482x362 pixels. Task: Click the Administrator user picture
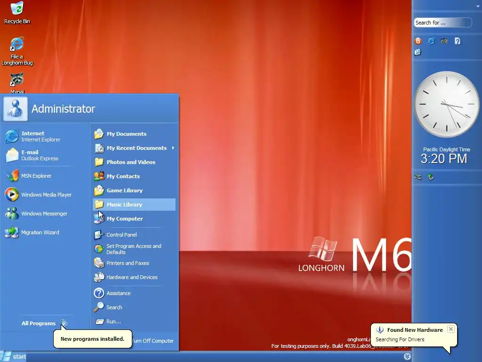(16, 109)
